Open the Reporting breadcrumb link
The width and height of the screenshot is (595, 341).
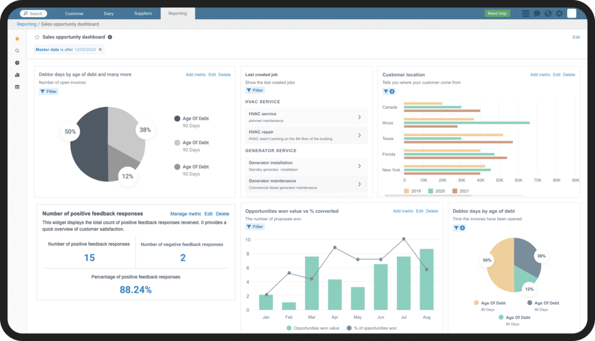pyautogui.click(x=26, y=24)
